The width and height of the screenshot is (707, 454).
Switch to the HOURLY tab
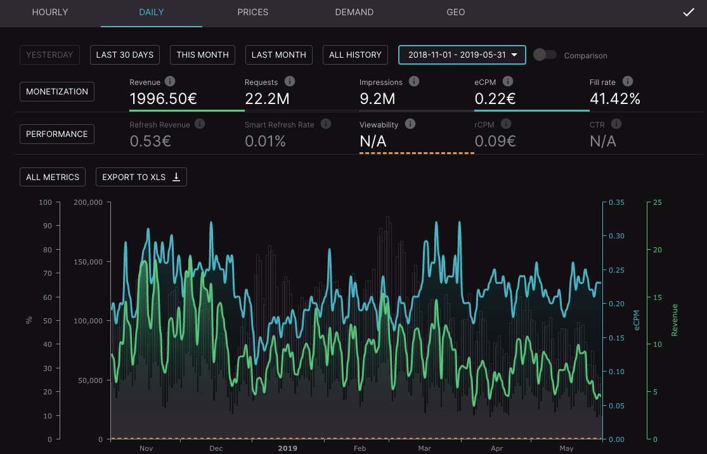(50, 13)
